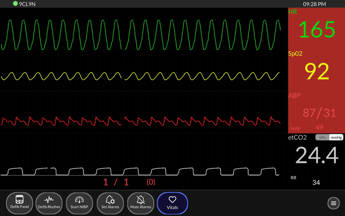The image size is (345, 216).
Task: Click the red 1 / 1 counter
Action: (116, 182)
